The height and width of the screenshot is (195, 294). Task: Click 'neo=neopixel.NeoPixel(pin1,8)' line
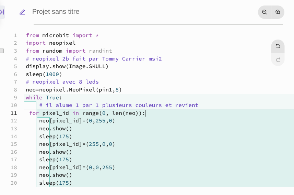click(x=74, y=90)
